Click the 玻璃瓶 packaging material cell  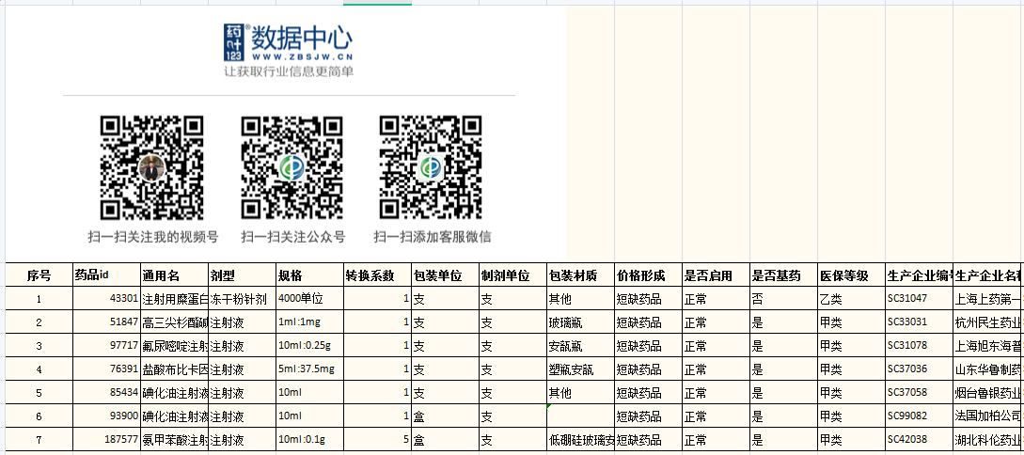(580, 322)
